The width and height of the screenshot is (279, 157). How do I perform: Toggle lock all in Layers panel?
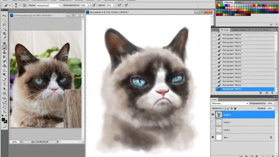tap(235, 108)
